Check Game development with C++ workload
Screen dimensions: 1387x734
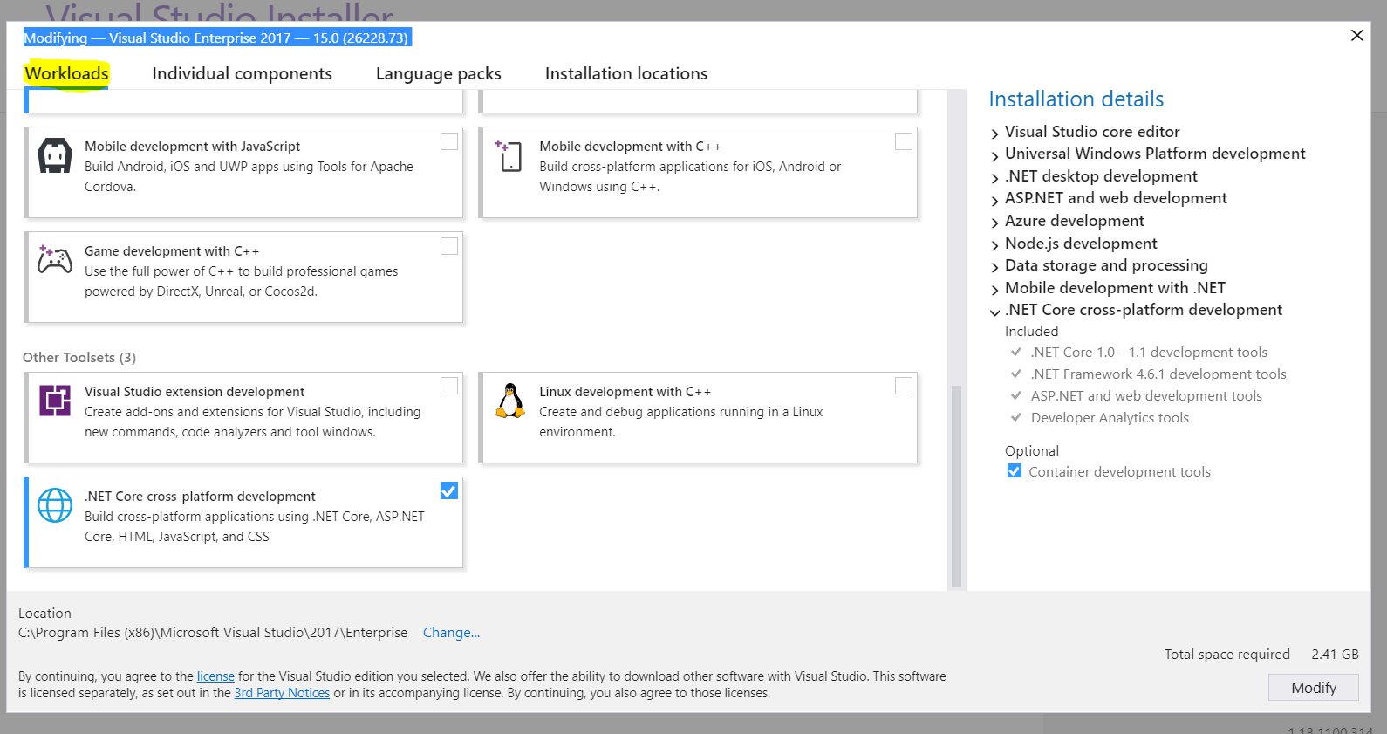[x=449, y=246]
